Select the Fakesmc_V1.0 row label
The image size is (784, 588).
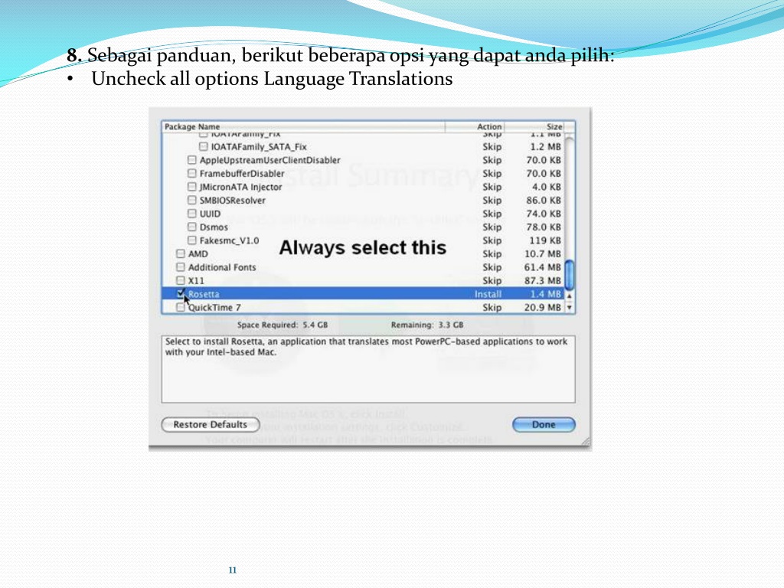click(229, 240)
